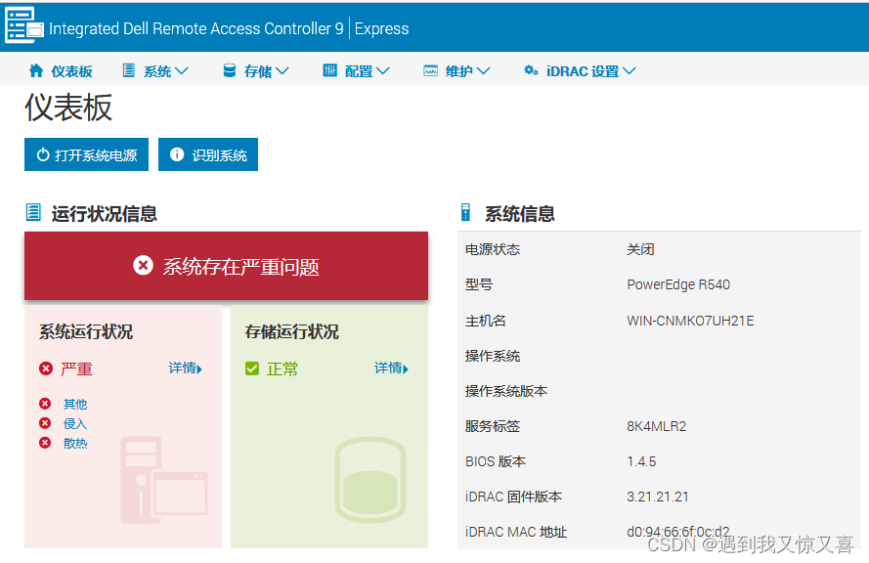The height and width of the screenshot is (563, 869).
Task: Expand the iDRAC 设置 dropdown chevron
Action: [x=630, y=71]
